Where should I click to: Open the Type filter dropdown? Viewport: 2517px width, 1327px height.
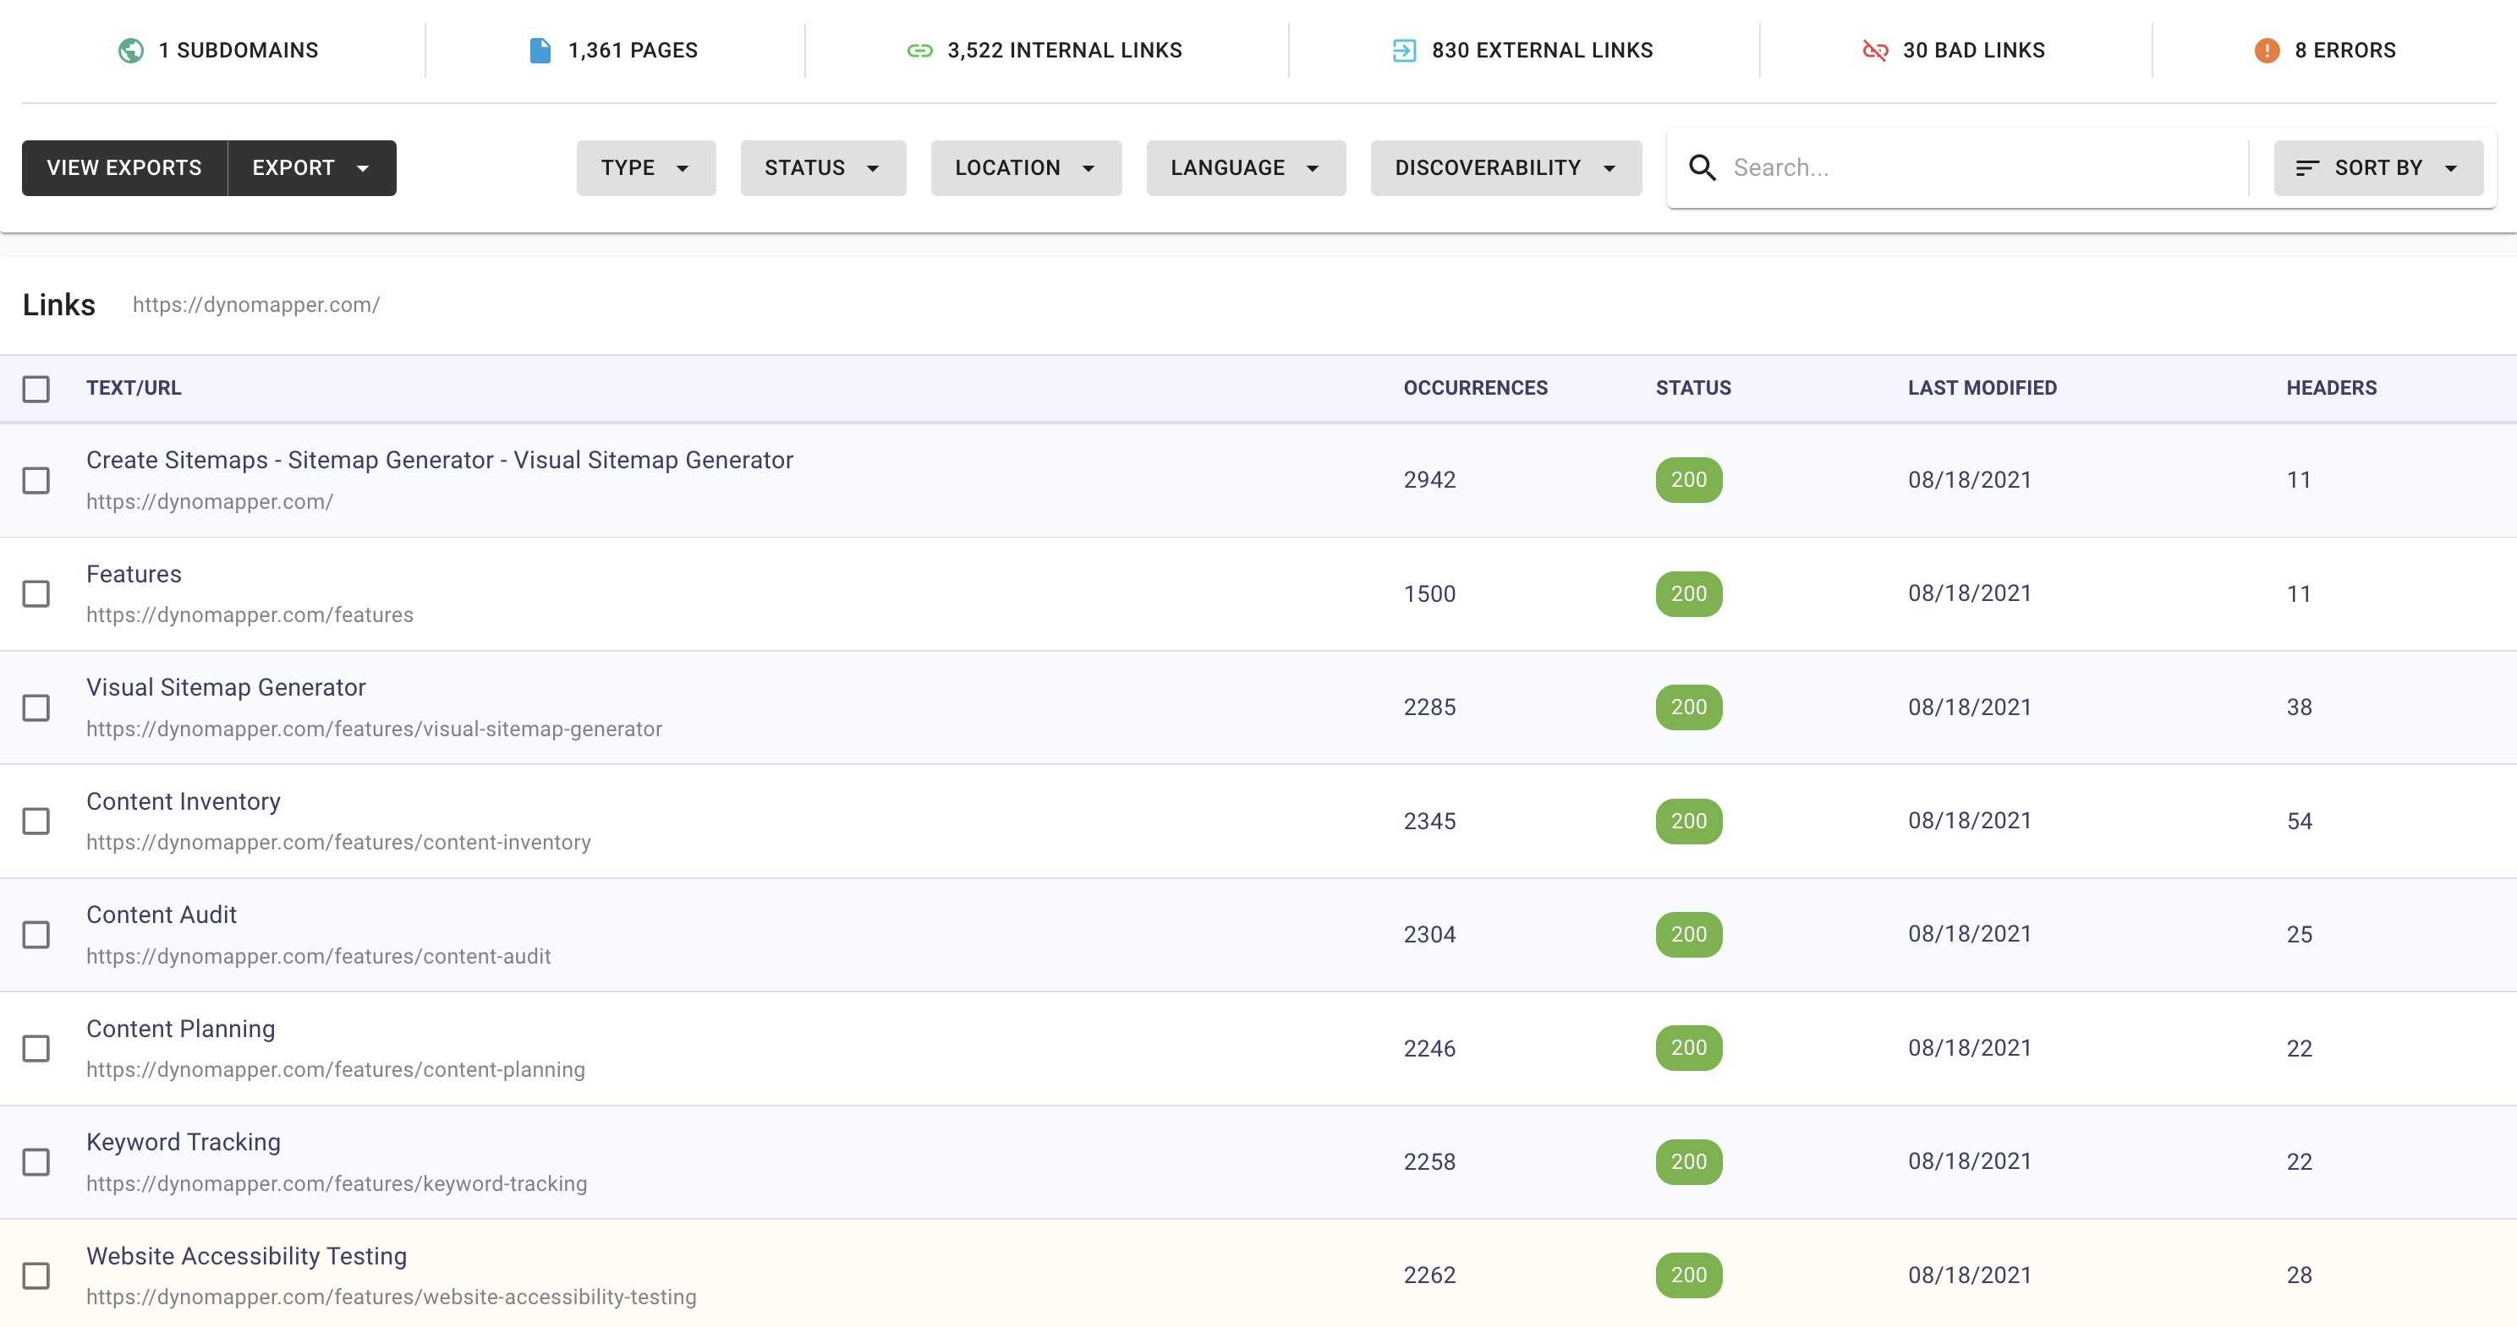click(x=644, y=168)
